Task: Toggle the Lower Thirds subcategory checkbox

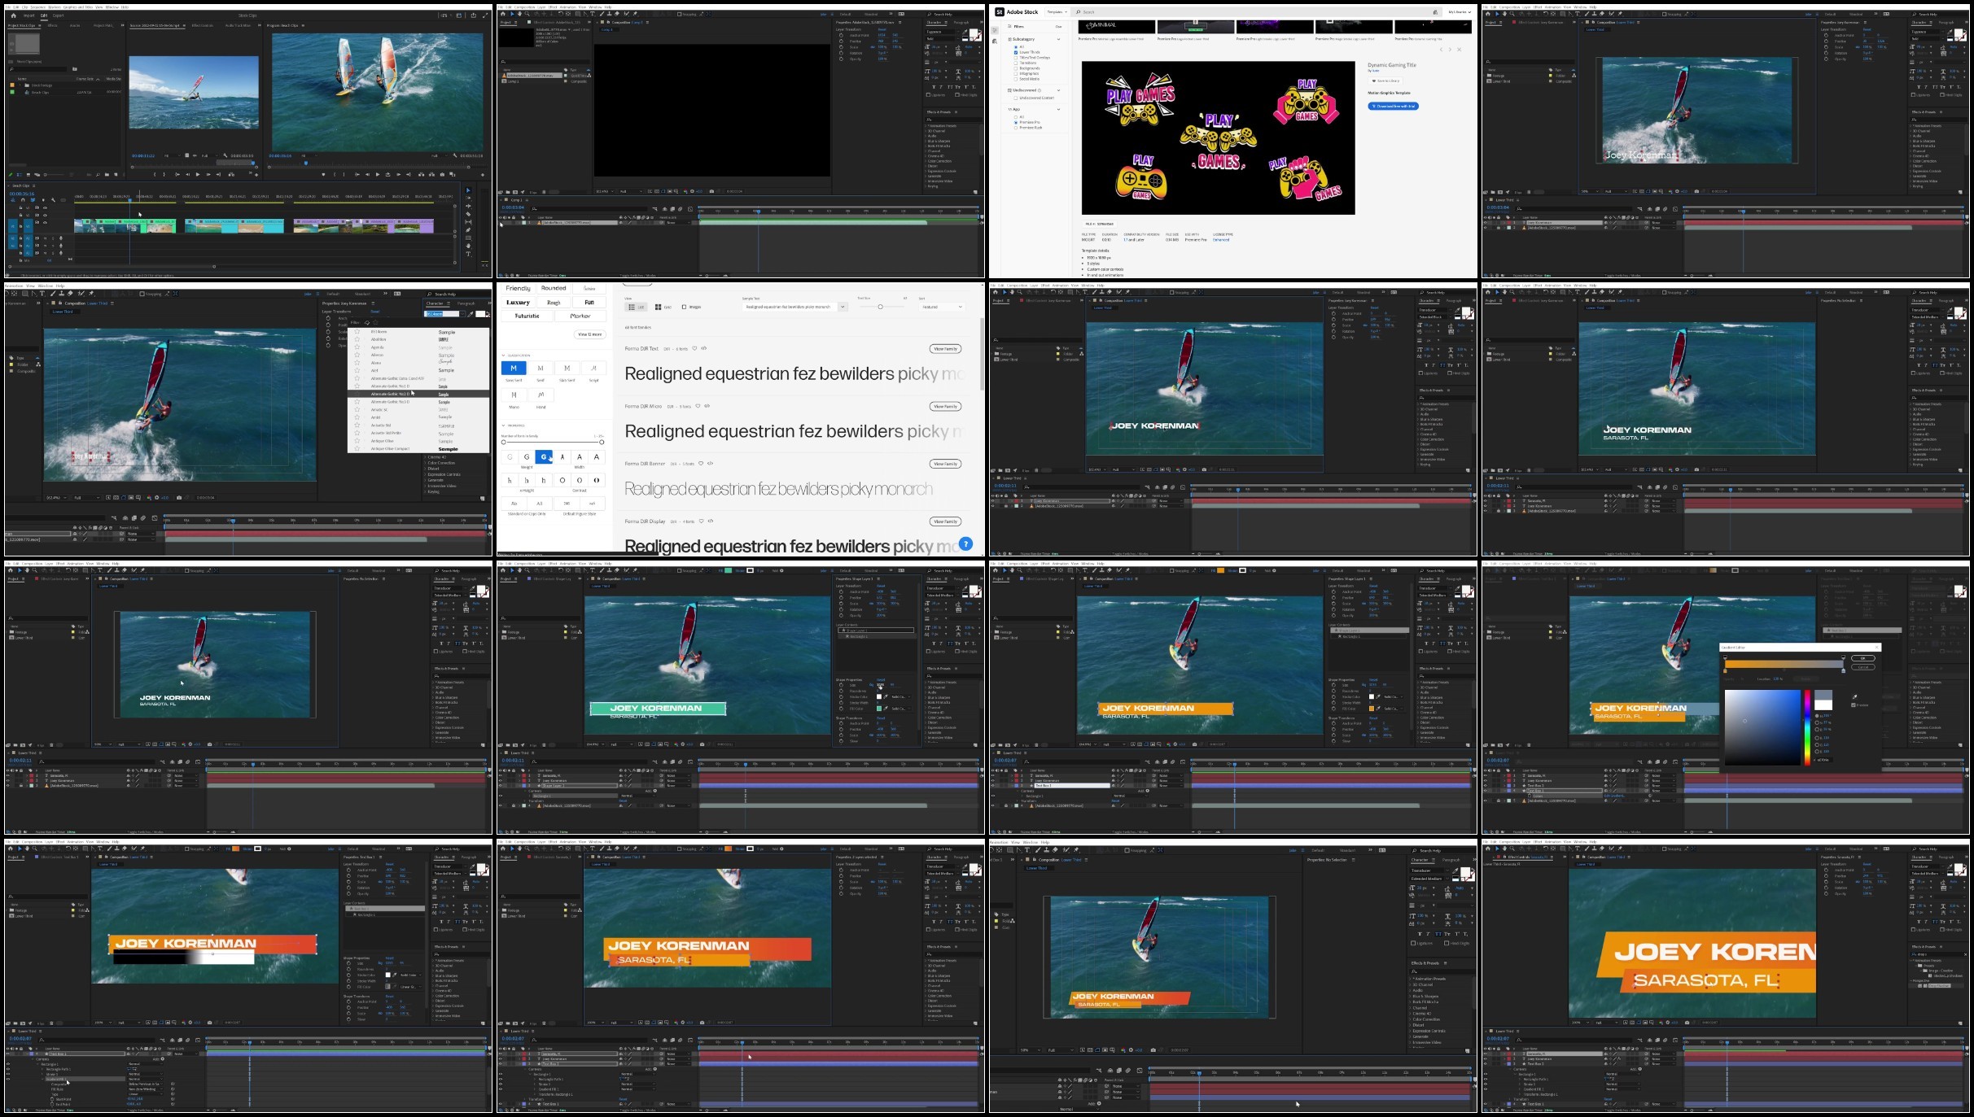Action: 1016,52
